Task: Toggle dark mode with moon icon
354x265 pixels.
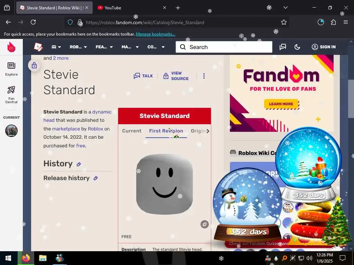Action: point(297,47)
